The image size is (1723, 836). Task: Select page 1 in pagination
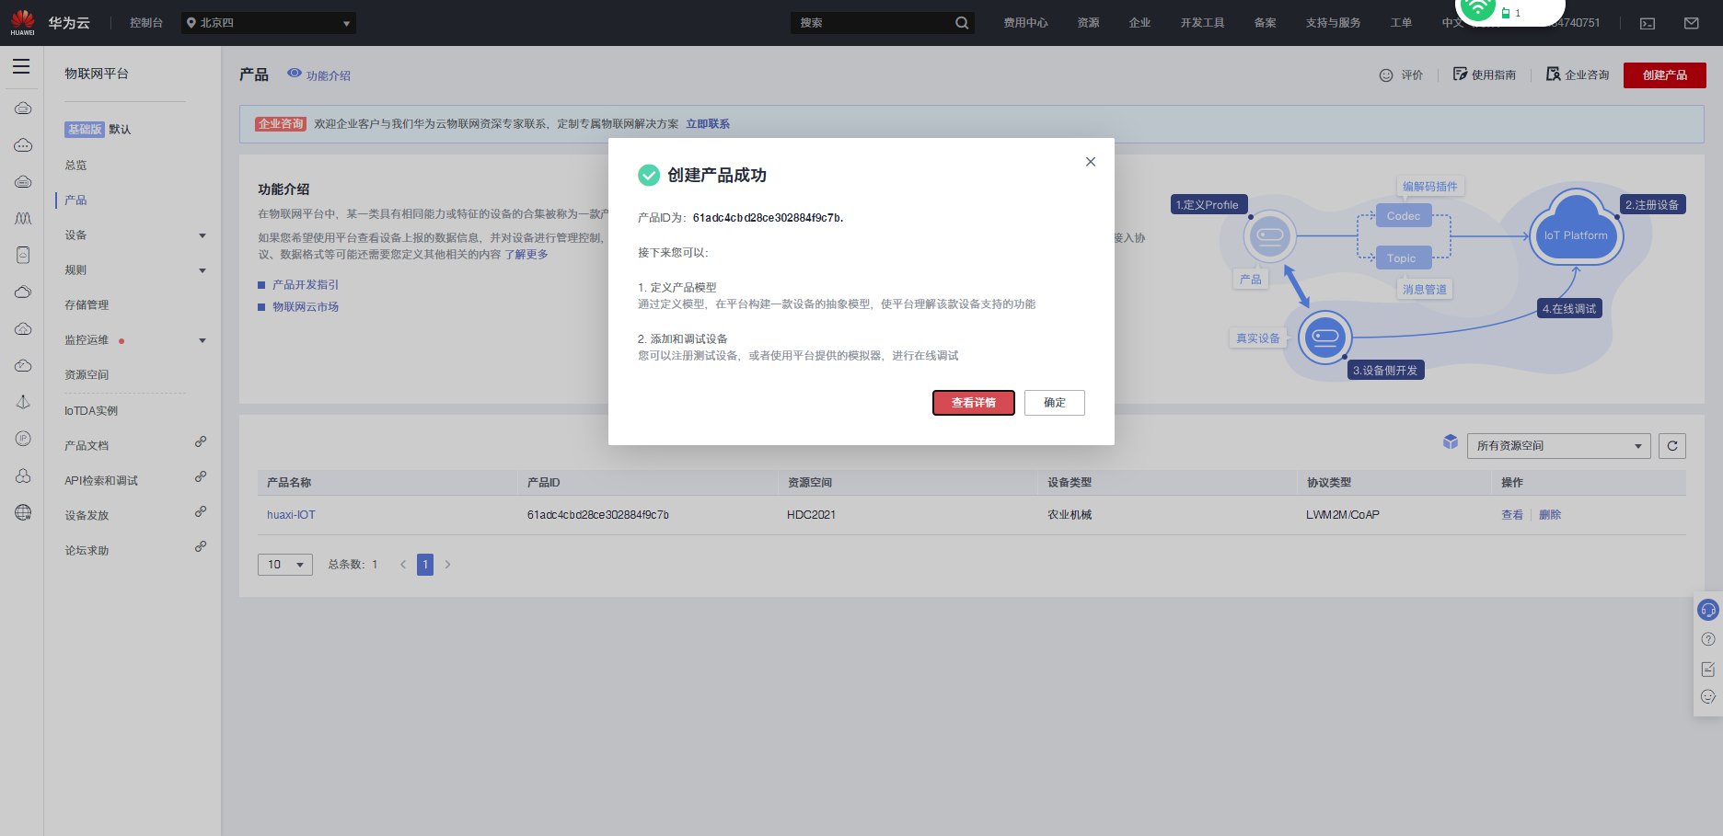pos(425,565)
